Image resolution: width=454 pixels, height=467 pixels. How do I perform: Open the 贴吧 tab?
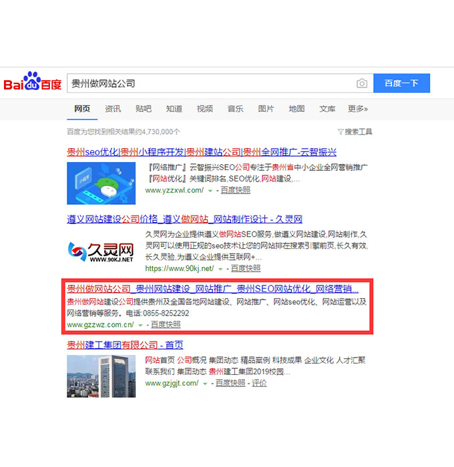pyautogui.click(x=144, y=109)
